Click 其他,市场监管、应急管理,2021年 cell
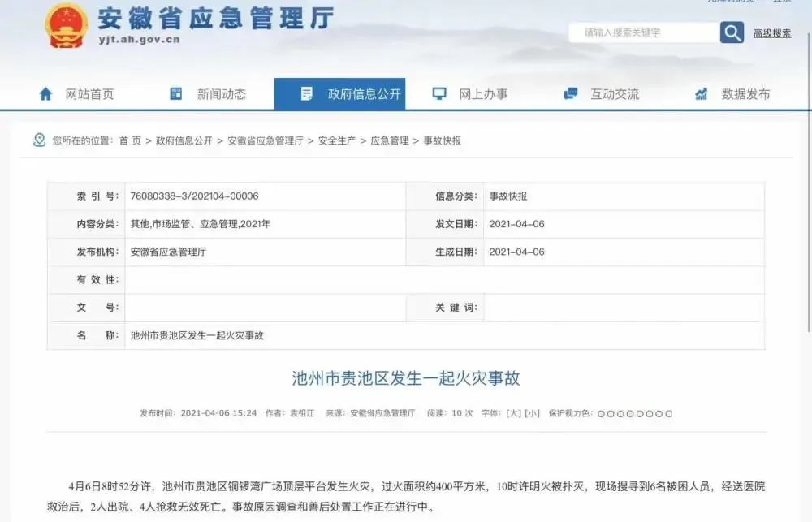 (201, 224)
